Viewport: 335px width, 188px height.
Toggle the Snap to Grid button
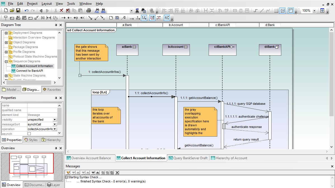pos(282,10)
